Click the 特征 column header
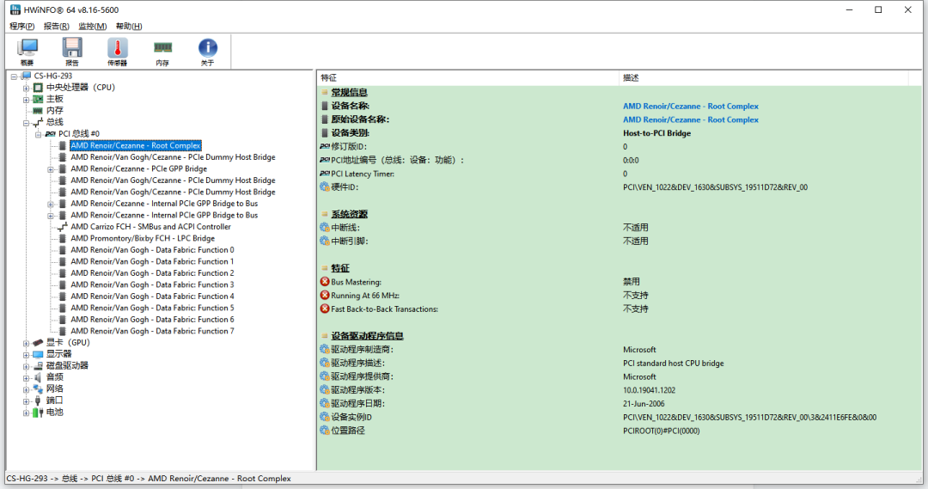 tap(467, 78)
